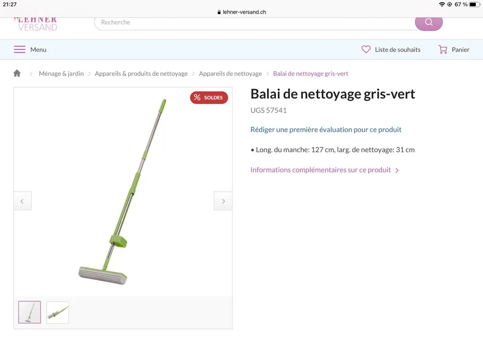Go to home via house icon
Image resolution: width=483 pixels, height=362 pixels.
point(17,74)
